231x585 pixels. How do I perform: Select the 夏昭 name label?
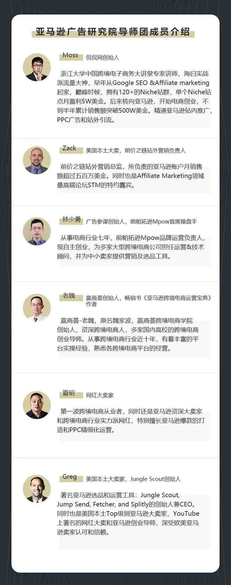[x=69, y=393]
